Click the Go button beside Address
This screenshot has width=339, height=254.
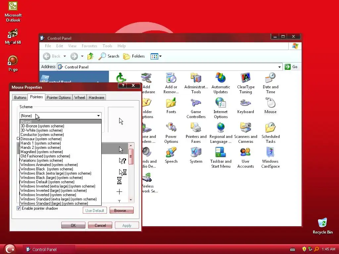[291, 67]
